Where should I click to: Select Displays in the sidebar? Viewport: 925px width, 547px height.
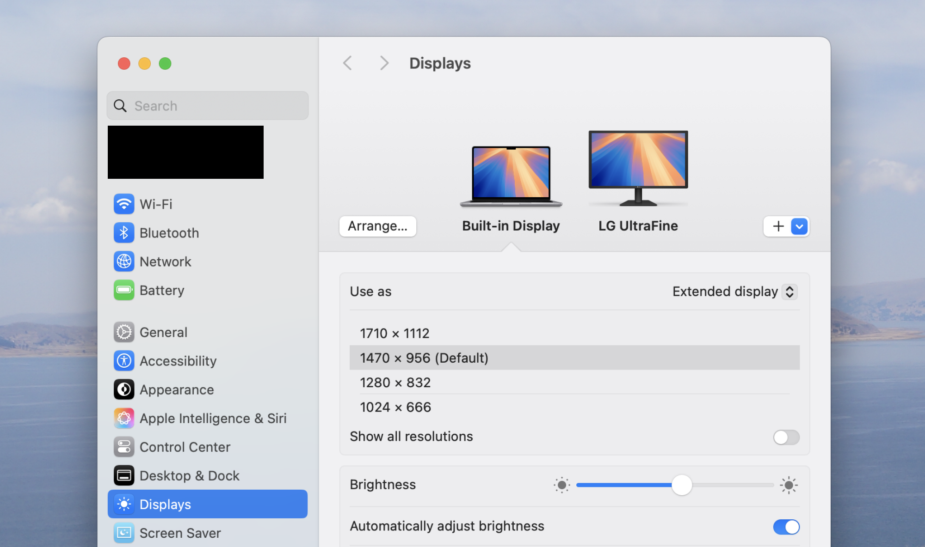(x=208, y=504)
